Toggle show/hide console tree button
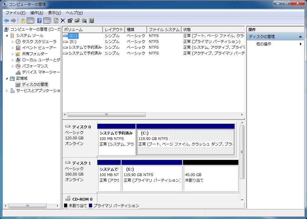This screenshot has width=307, height=219. coord(30,21)
